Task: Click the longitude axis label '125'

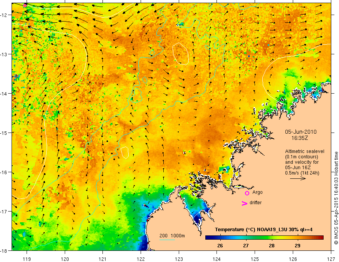Action: (255, 259)
